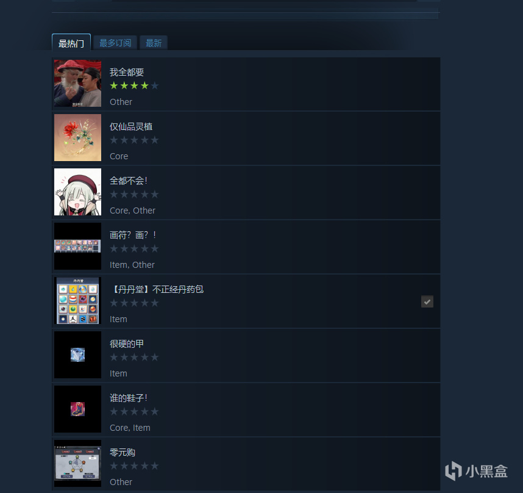The height and width of the screenshot is (493, 523).
Task: Open the 我全都要 mod thumbnail
Action: pyautogui.click(x=77, y=84)
